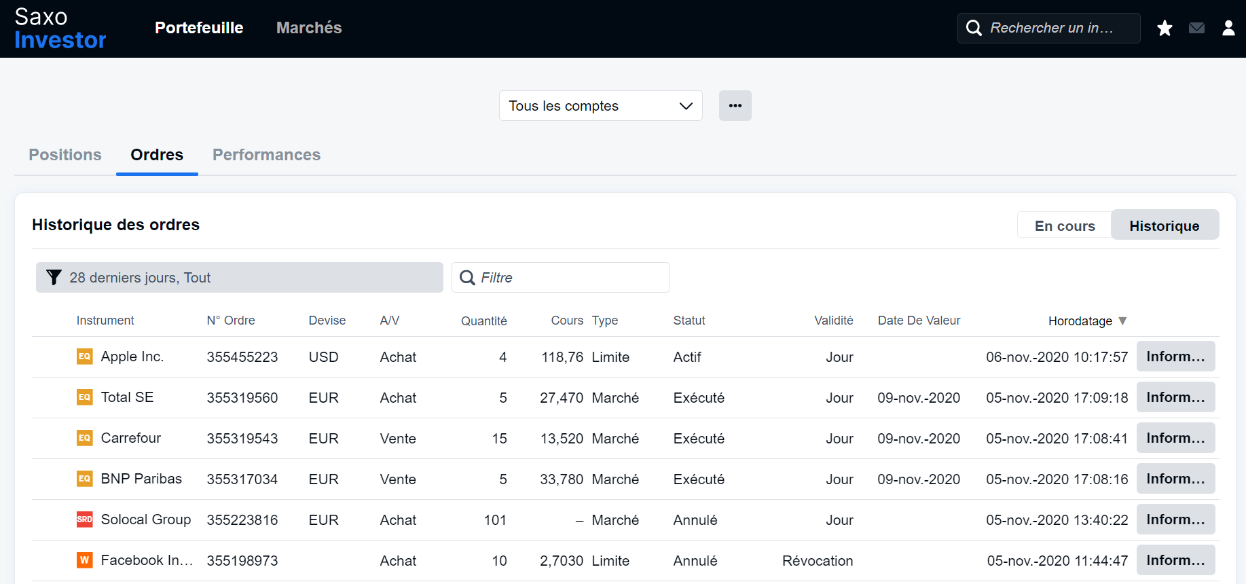
Task: Select Total SE instrument name
Action: (127, 397)
